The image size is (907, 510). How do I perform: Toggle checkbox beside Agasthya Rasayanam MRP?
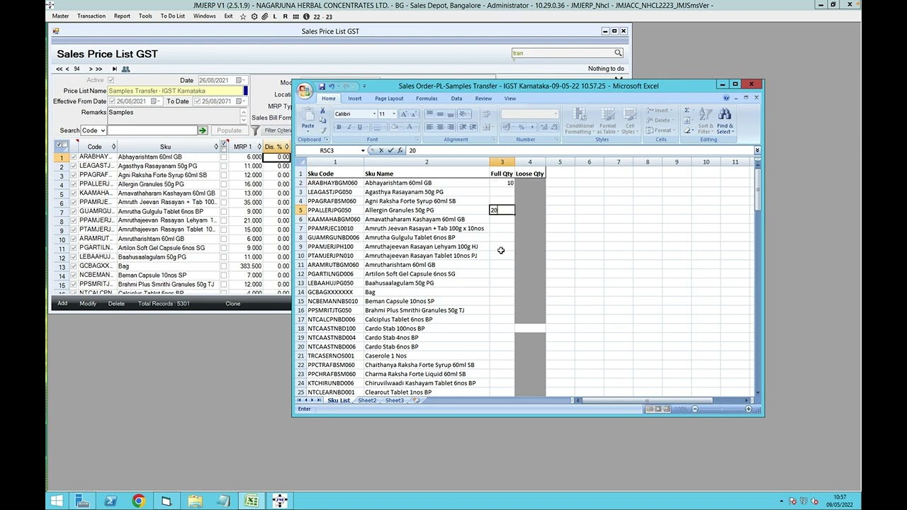(223, 166)
